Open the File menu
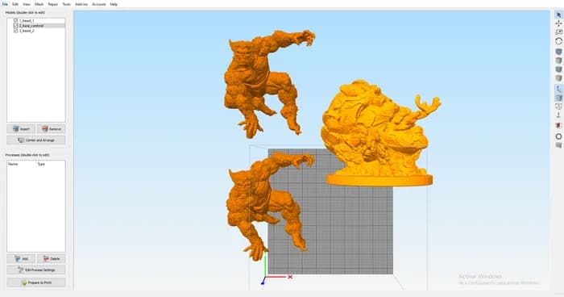564x297 pixels. pos(5,4)
